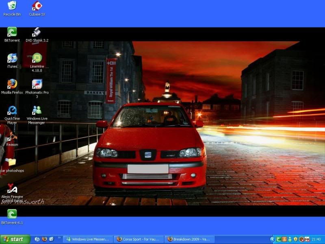The image size is (325, 244).
Task: Click the iTunes desktop shortcut
Action: coord(12,58)
